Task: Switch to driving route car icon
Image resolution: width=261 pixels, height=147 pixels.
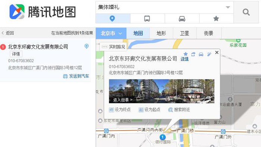Action: pyautogui.click(x=182, y=19)
